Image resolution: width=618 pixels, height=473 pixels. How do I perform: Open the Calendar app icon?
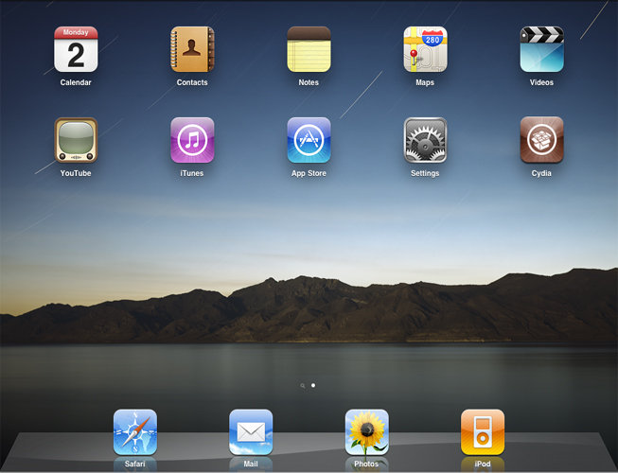pos(76,49)
